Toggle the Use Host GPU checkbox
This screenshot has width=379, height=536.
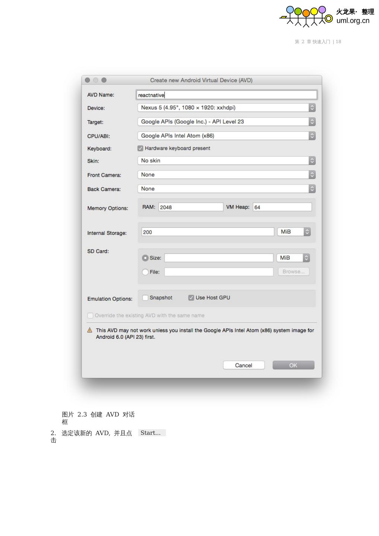pyautogui.click(x=191, y=297)
